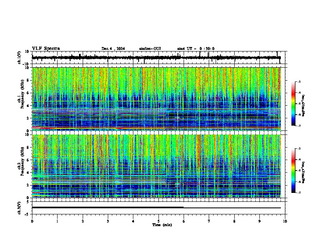Click the ch.2 color scale "-7" label

click(299, 192)
